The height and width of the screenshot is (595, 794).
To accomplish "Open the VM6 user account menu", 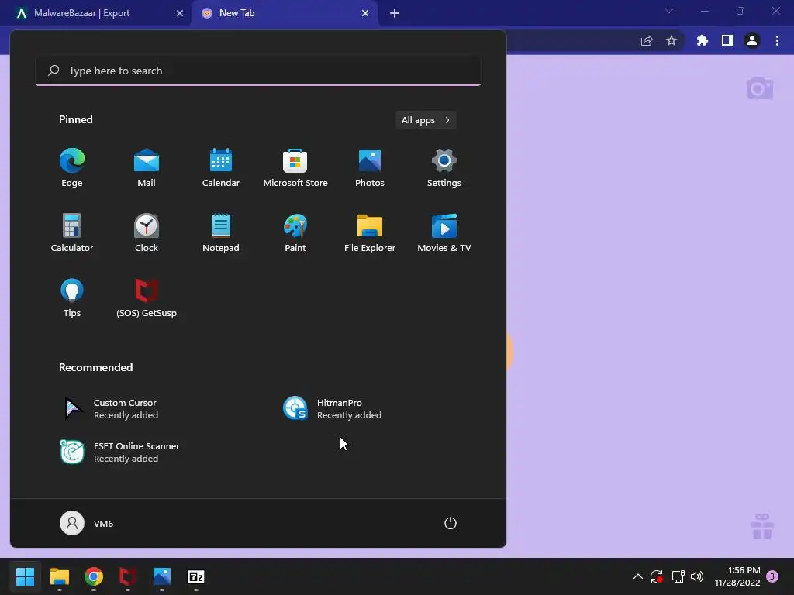I will (x=87, y=523).
